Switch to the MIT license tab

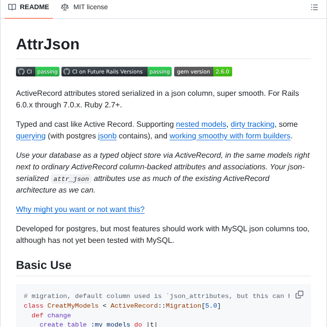point(84,7)
